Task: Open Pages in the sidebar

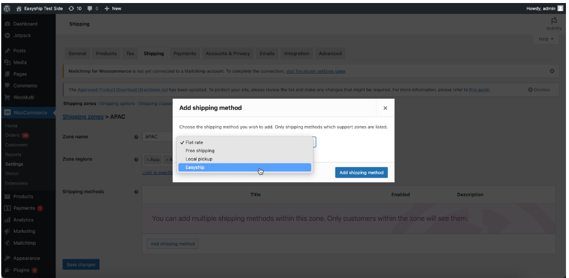Action: coord(20,74)
